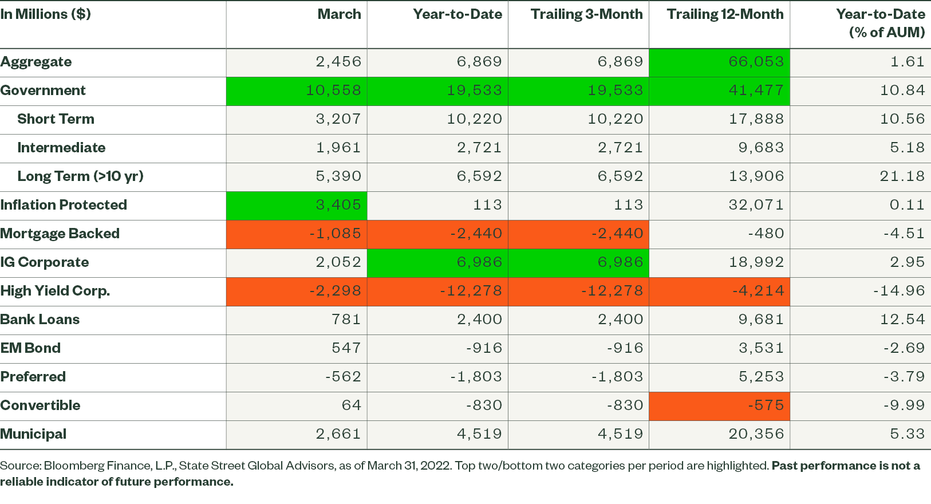Viewport: 931px width, 504px height.
Task: Click the green Government March cell 10,558
Action: click(333, 90)
